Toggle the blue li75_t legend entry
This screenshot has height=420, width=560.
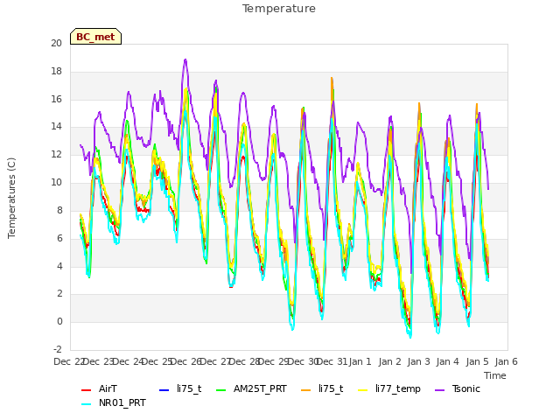tap(180, 388)
